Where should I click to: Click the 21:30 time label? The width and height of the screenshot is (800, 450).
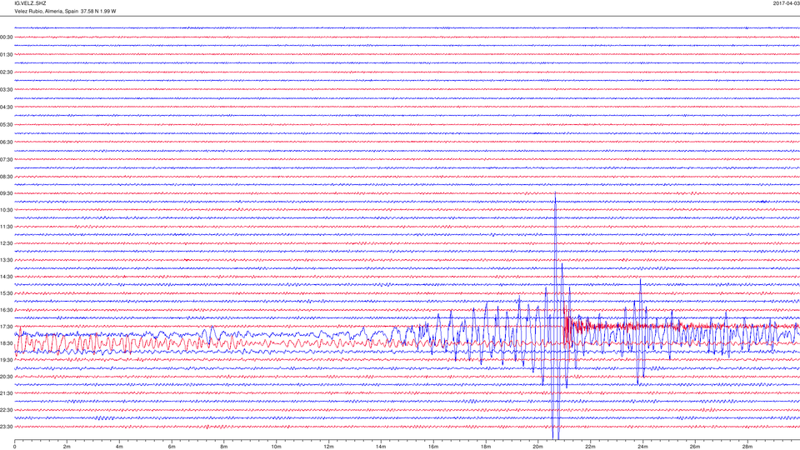[6, 393]
